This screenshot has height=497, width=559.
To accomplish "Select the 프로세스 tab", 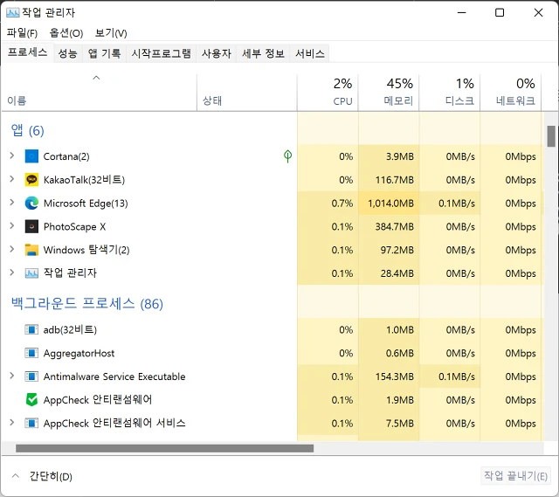I will point(27,52).
